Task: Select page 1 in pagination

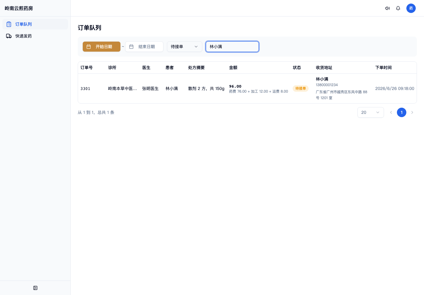Action: [402, 112]
